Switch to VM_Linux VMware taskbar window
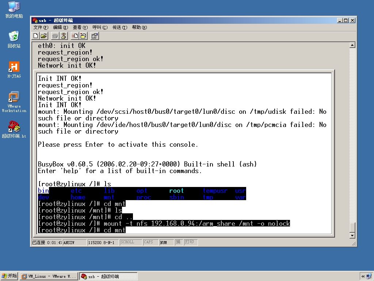This screenshot has height=281, width=374. (x=49, y=276)
